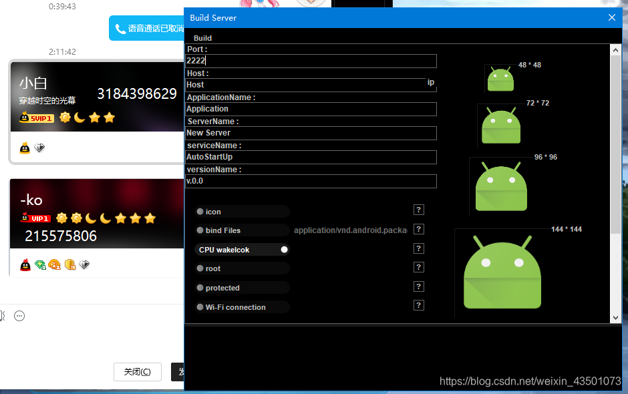628x394 pixels.
Task: Click the name -ko on profile card
Action: 31,200
